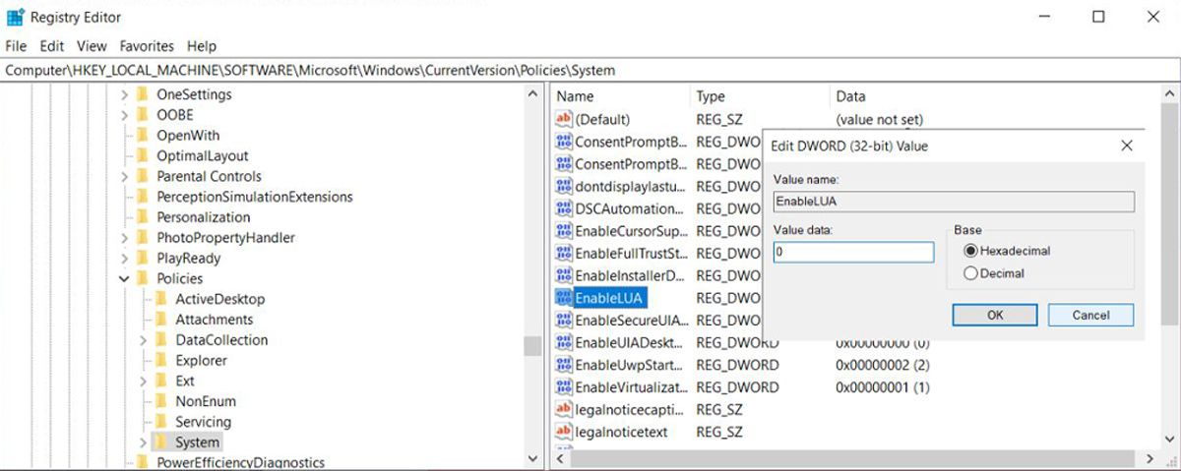Viewport: 1181px width, 471px height.
Task: Select the PowerEfficiencyDiagnostics key
Action: click(240, 462)
